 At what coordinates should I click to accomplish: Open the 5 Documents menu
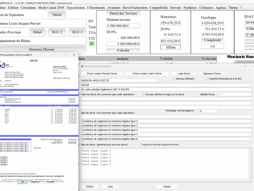pyautogui.click(x=96, y=8)
